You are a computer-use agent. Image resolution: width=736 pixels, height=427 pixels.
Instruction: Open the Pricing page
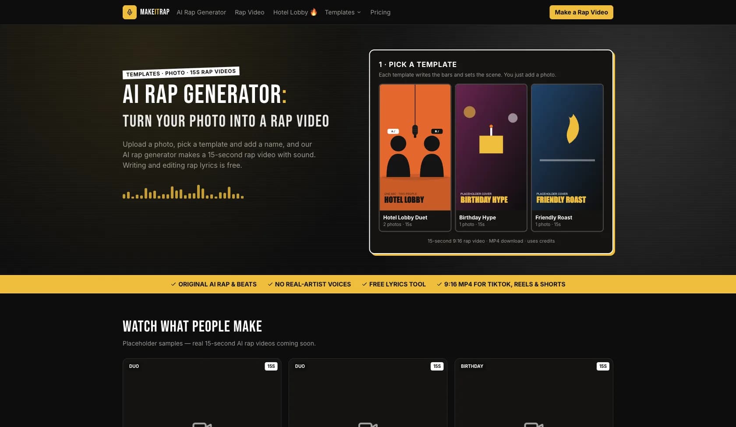click(x=380, y=12)
